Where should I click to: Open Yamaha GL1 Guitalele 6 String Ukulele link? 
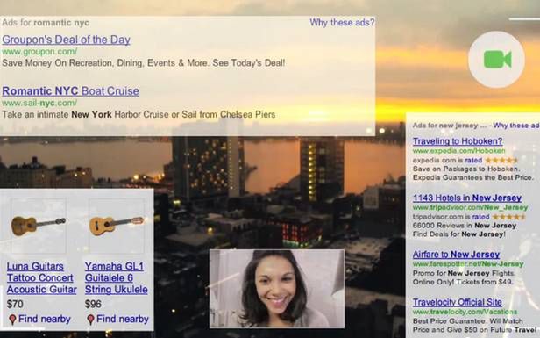117,277
